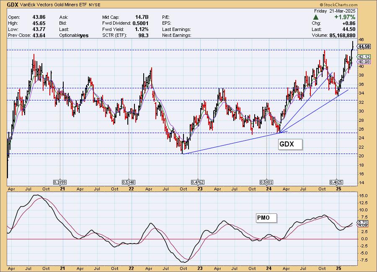Click the GDX annotation box on chart

[x=290, y=144]
